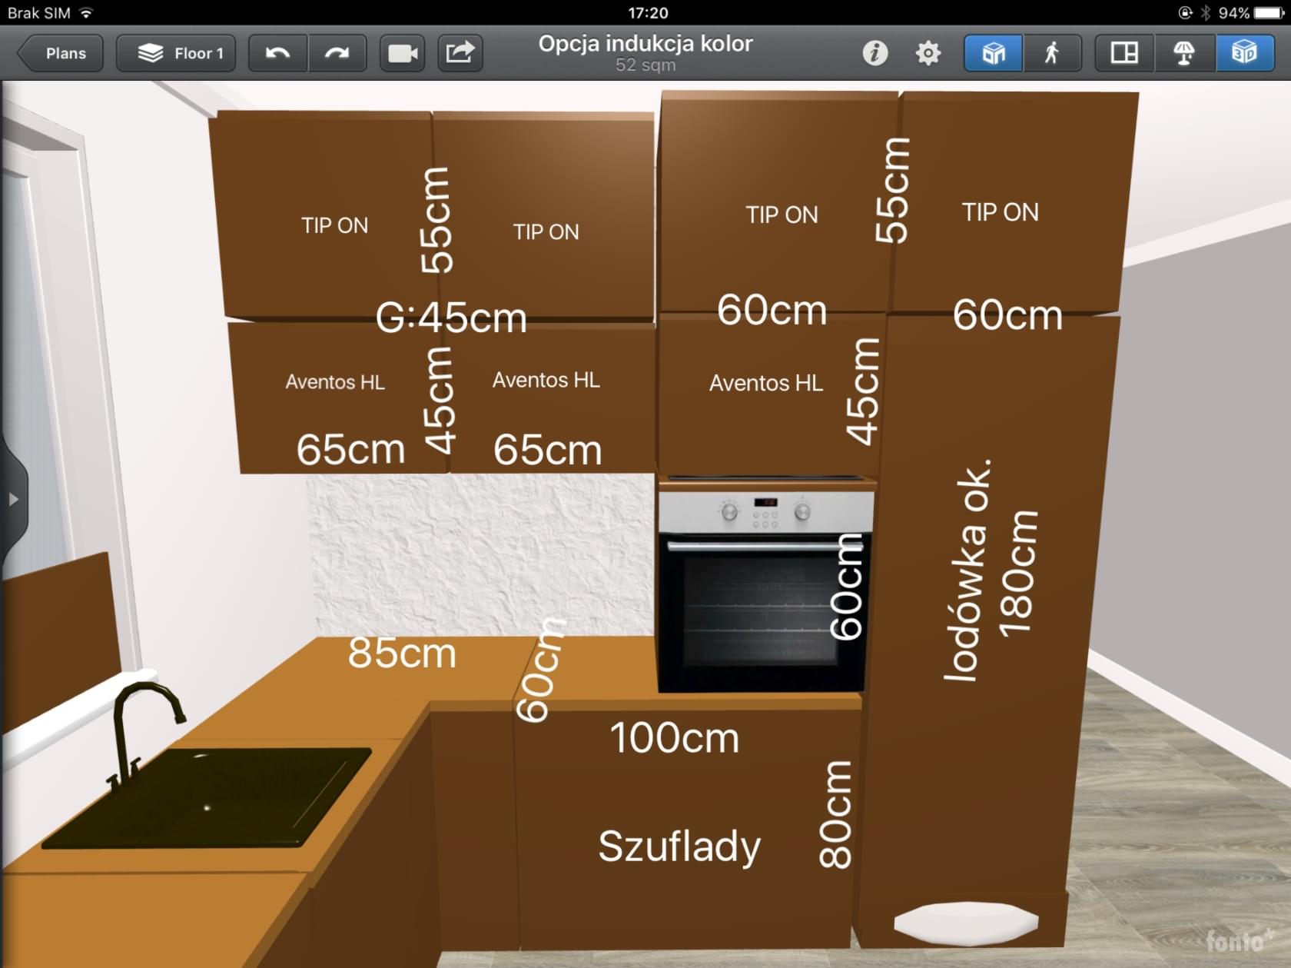Select the black kitchen sink
This screenshot has height=968, width=1291.
[207, 798]
